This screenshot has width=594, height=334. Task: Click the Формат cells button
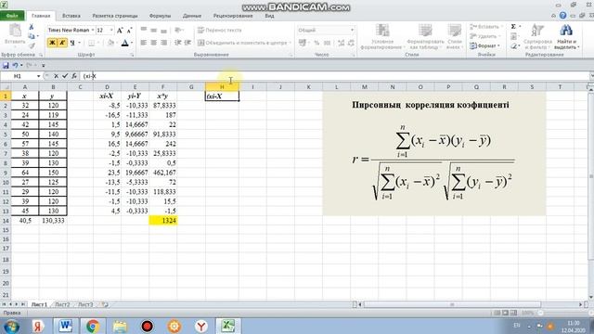click(x=484, y=45)
